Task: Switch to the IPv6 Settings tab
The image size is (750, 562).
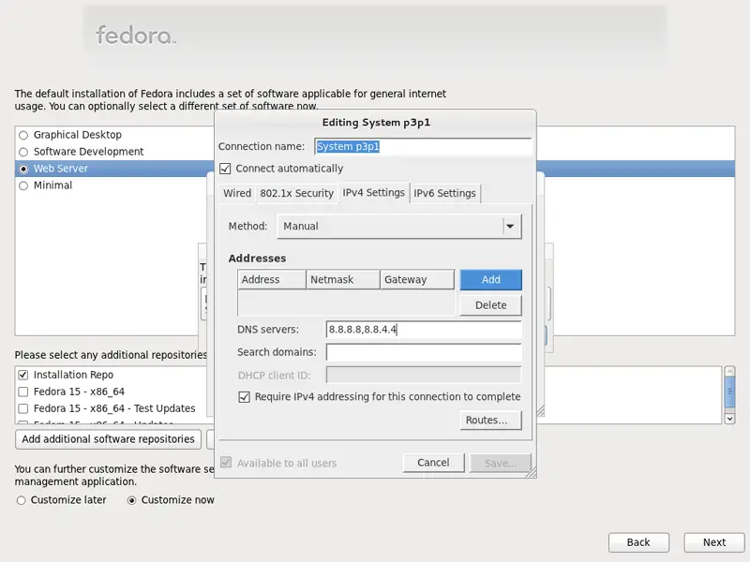Action: coord(444,193)
